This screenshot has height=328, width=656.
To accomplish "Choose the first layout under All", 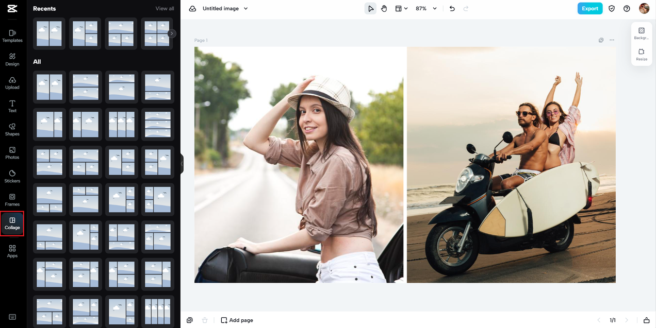I will (50, 87).
